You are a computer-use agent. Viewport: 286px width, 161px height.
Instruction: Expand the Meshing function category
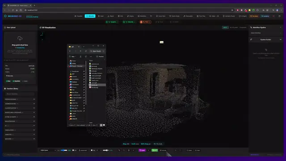tap(20, 139)
